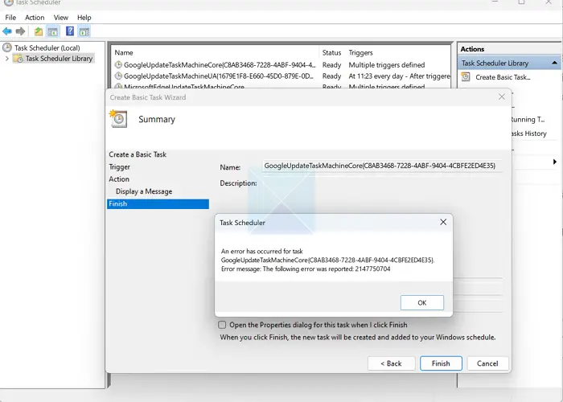The width and height of the screenshot is (563, 402).
Task: Click the Task Scheduler Library header in Actions
Action: click(x=509, y=63)
